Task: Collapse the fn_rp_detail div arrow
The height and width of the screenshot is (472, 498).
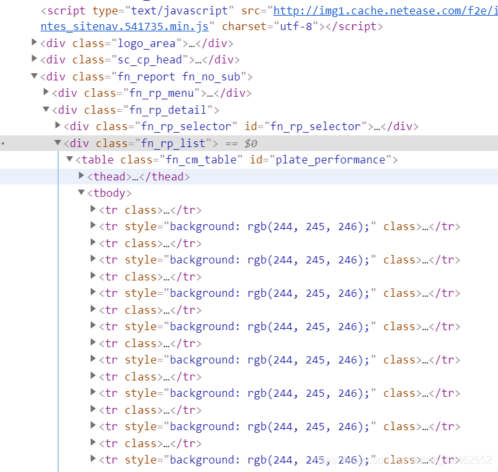Action: pos(46,109)
